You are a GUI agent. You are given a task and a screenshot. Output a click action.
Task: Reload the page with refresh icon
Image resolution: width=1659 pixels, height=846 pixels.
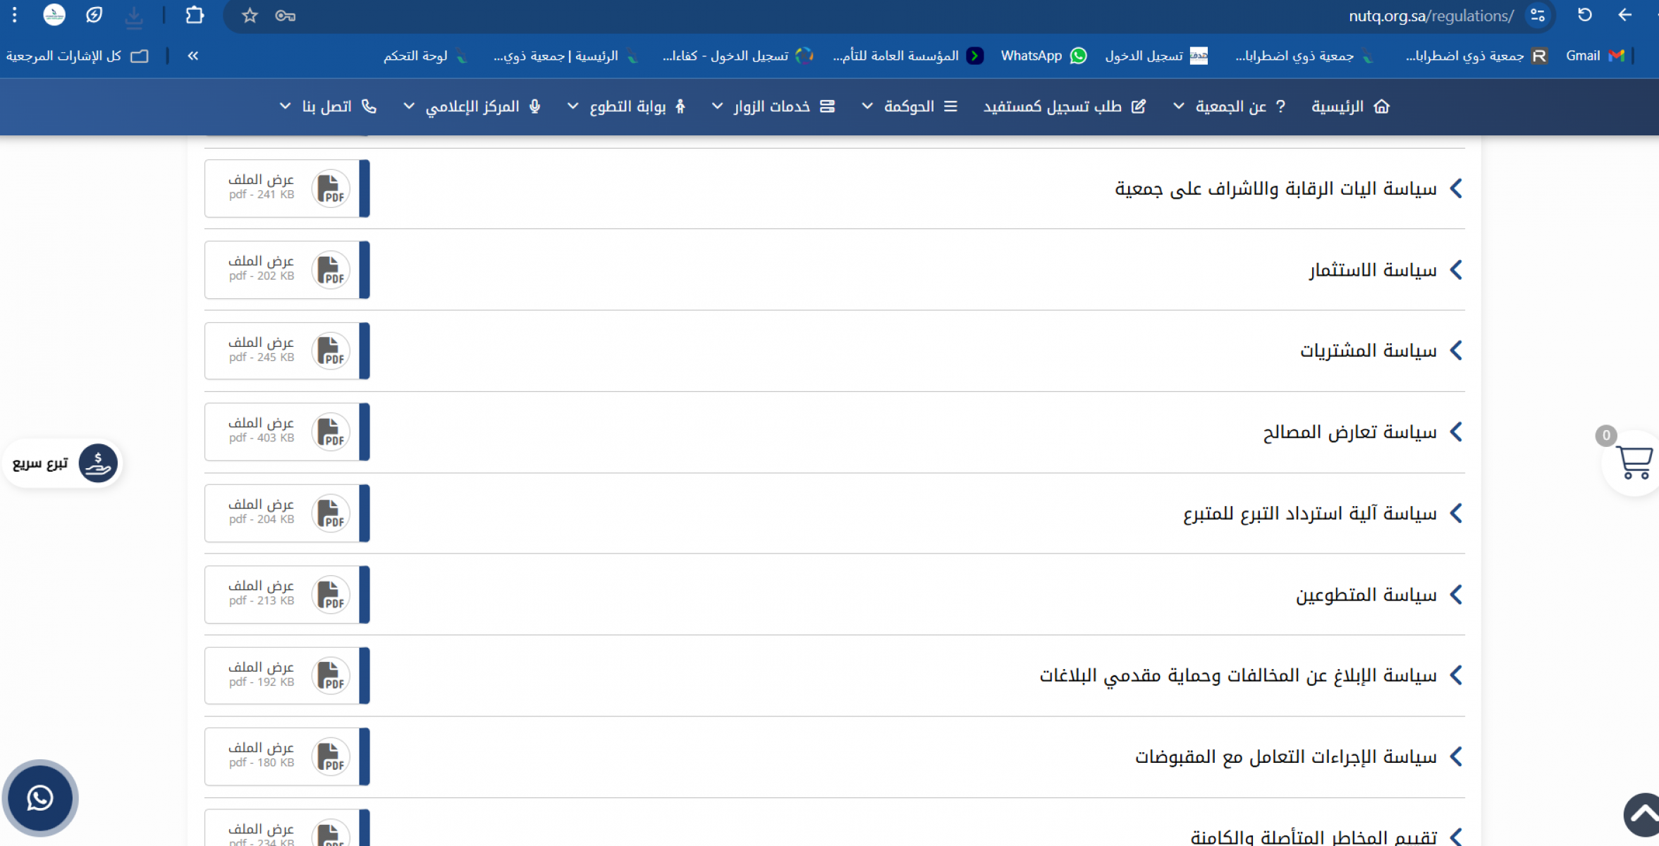click(1584, 16)
